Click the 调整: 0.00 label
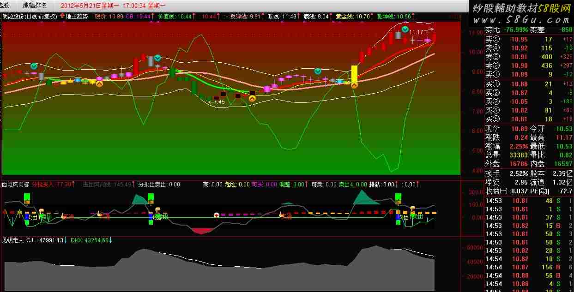Image resolution: width=574 pixels, height=292 pixels. coord(292,185)
